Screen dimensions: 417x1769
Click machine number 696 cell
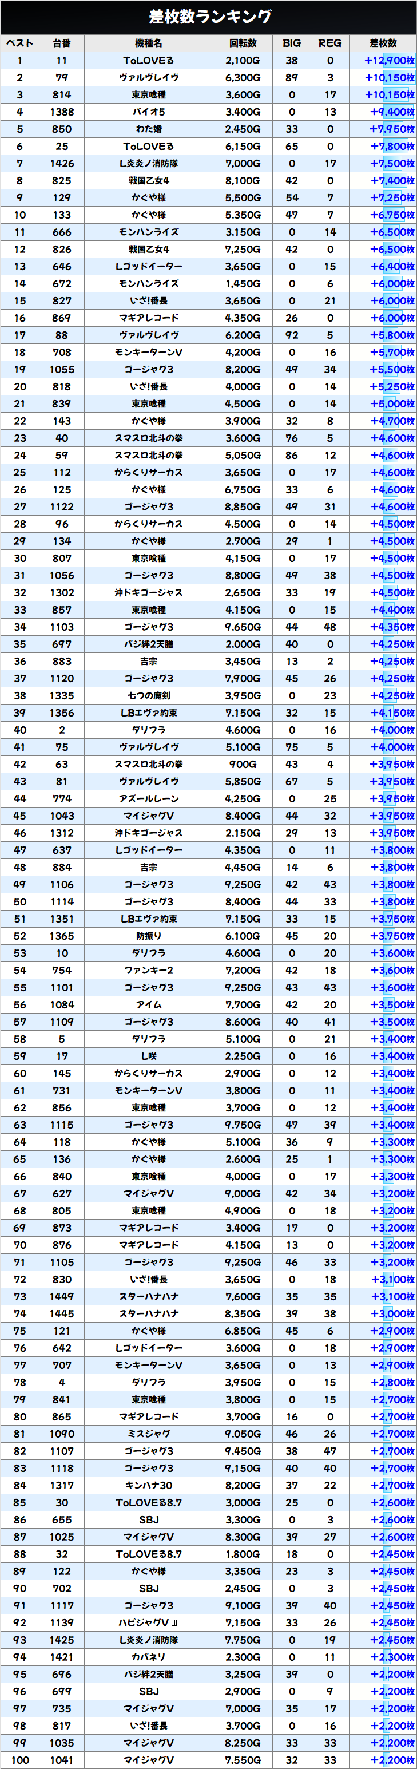(62, 1674)
